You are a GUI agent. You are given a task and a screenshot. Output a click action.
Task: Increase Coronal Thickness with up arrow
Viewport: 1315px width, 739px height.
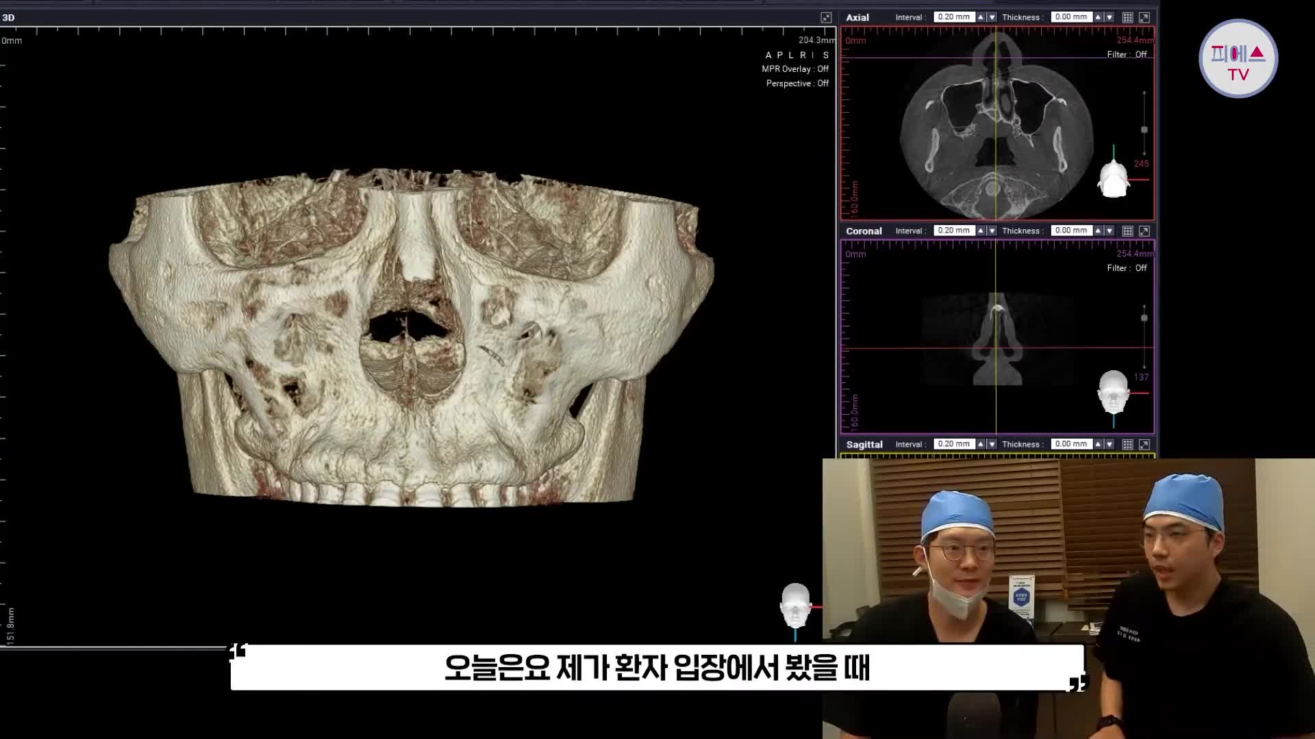click(x=1098, y=231)
